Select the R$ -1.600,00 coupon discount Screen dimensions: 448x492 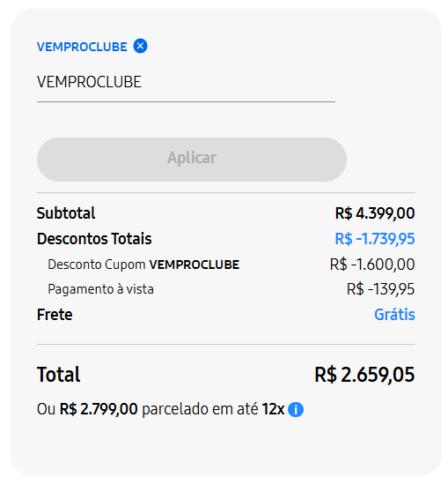[x=372, y=265]
